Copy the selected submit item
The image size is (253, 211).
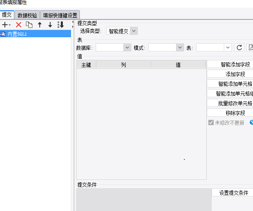(x=29, y=25)
